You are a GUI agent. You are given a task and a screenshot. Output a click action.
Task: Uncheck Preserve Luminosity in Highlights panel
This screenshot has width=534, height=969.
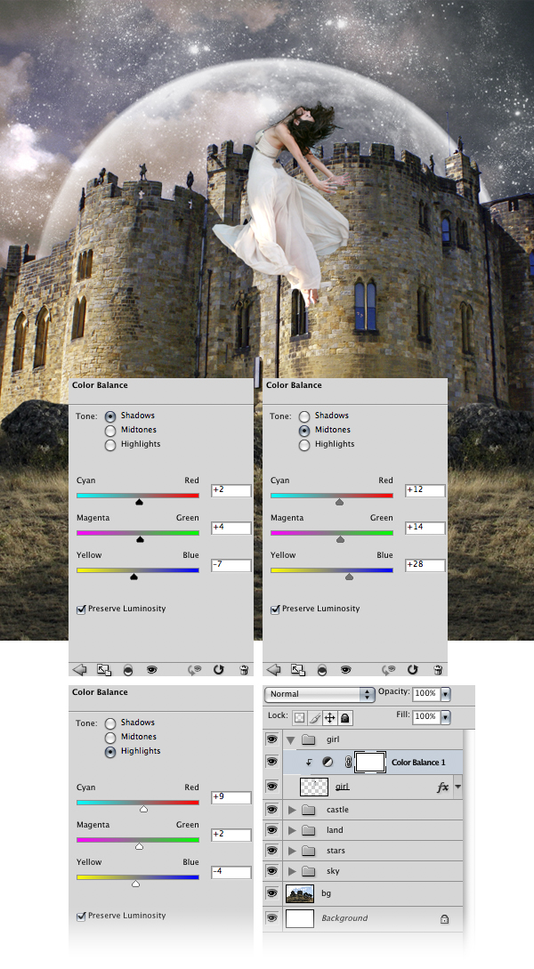point(81,917)
